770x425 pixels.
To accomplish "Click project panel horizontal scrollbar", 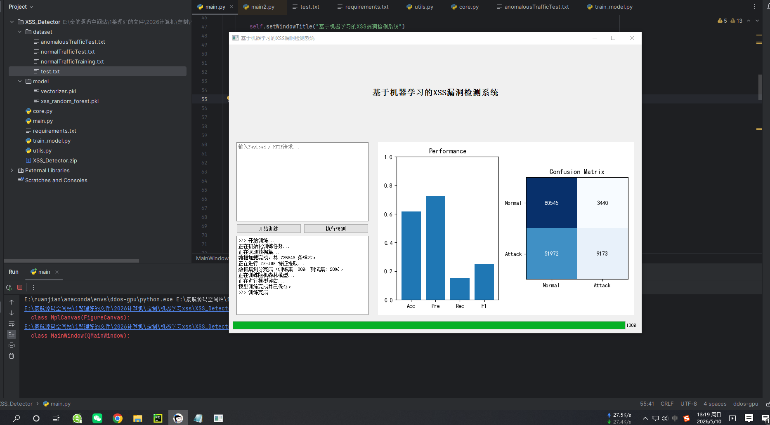I will click(x=71, y=261).
